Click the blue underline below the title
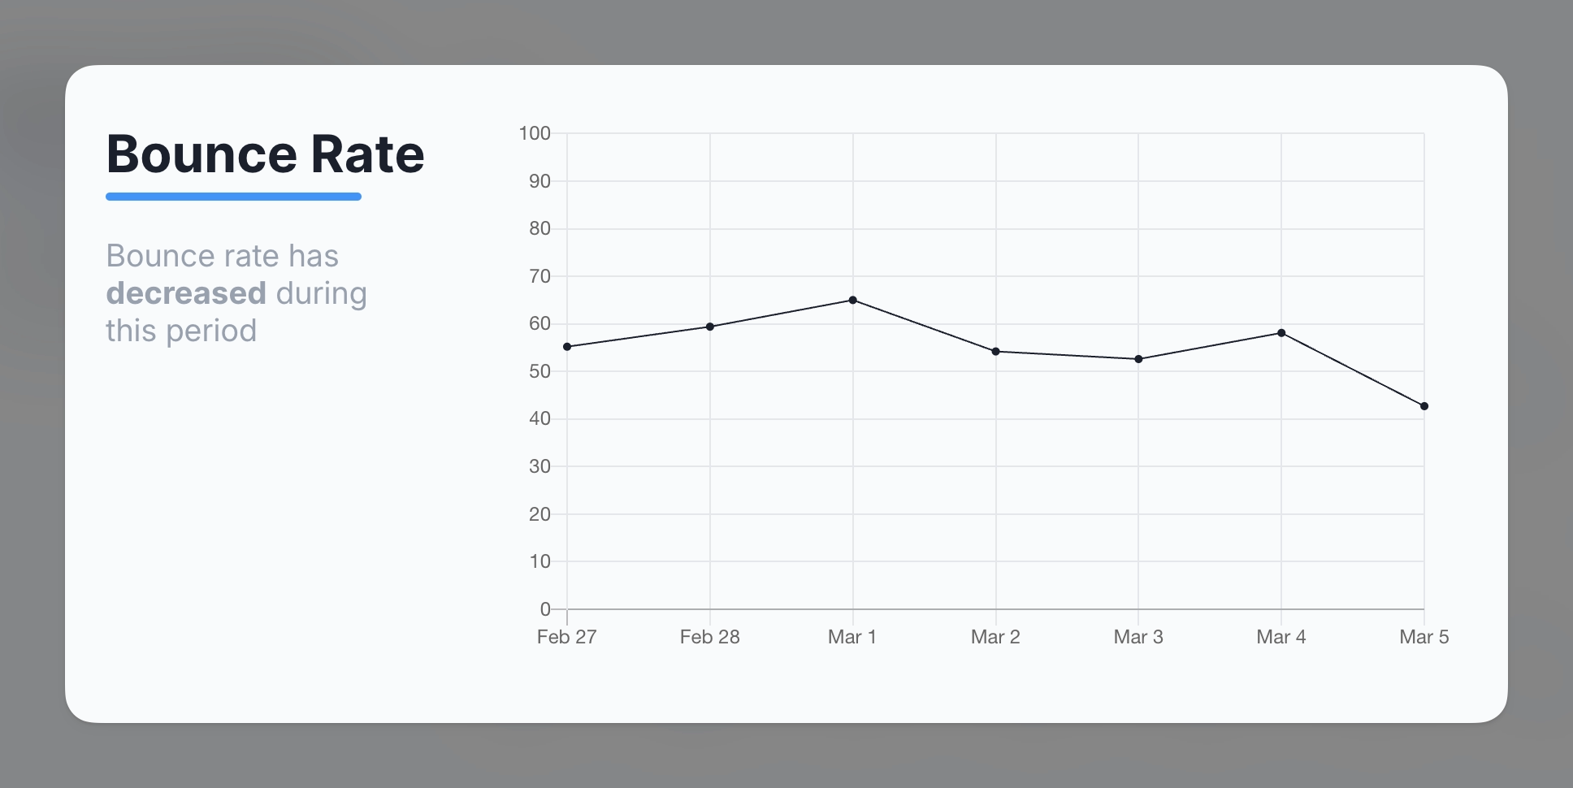The width and height of the screenshot is (1573, 788). 233,197
